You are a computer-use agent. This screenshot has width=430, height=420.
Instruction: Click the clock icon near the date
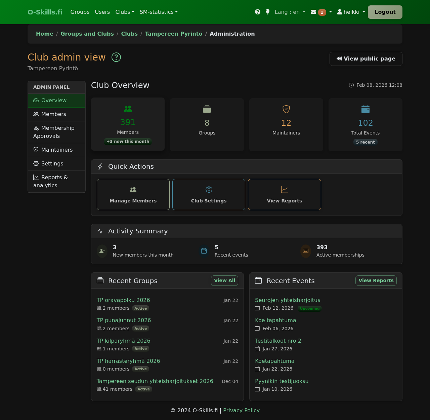(351, 85)
